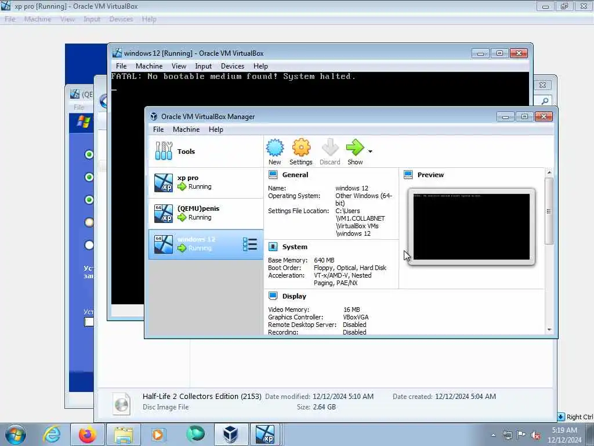The width and height of the screenshot is (594, 446).
Task: Expand hidden system tray icons arrow
Action: 493,436
